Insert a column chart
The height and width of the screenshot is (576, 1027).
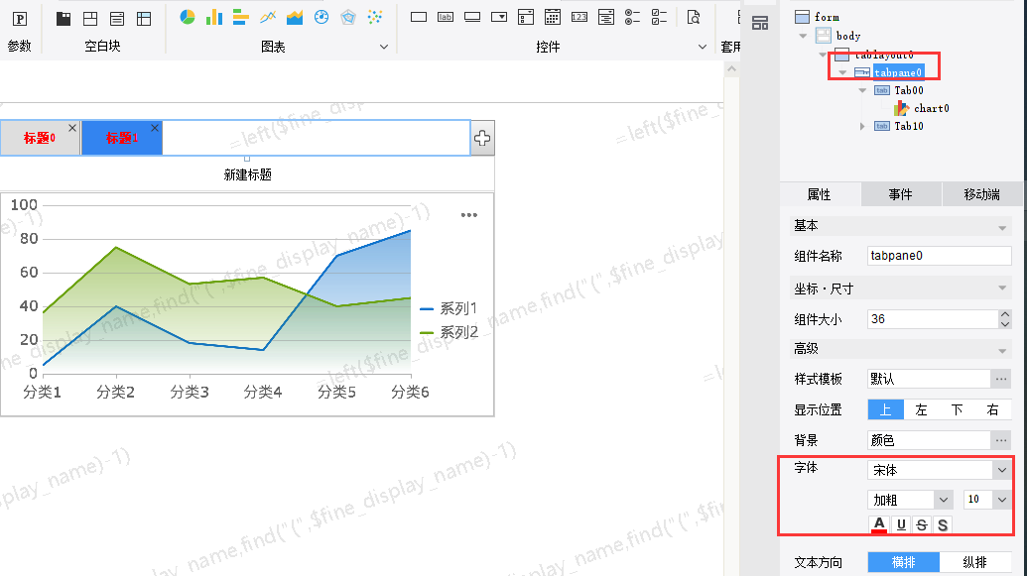pos(214,17)
